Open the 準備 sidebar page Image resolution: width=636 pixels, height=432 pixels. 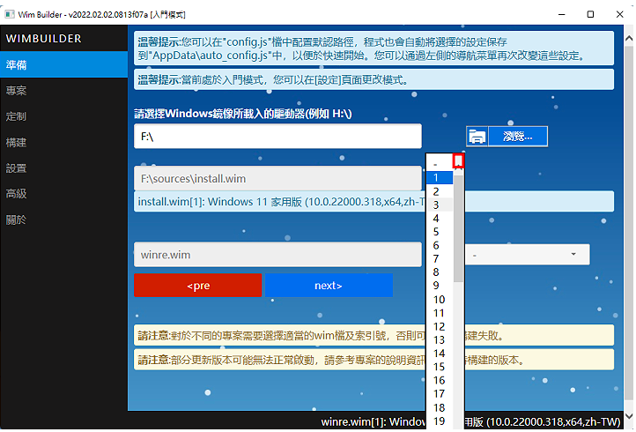(x=63, y=64)
